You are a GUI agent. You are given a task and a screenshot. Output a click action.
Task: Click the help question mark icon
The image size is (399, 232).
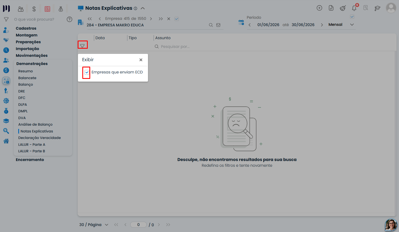tap(69, 19)
